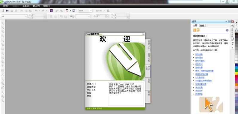
Task: Click the Open folder icon in toolbar
Action: [x=7, y=11]
